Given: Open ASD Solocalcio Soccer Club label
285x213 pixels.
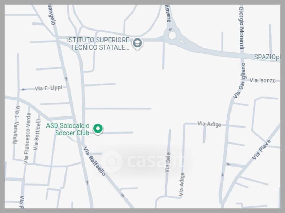Looking at the screenshot, I should (68, 129).
